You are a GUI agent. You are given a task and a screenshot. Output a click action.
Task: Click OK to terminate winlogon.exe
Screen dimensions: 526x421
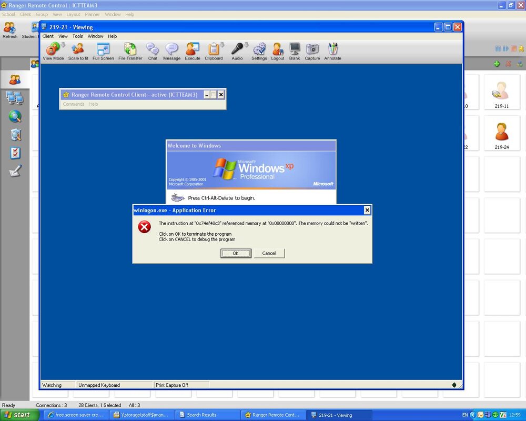236,253
